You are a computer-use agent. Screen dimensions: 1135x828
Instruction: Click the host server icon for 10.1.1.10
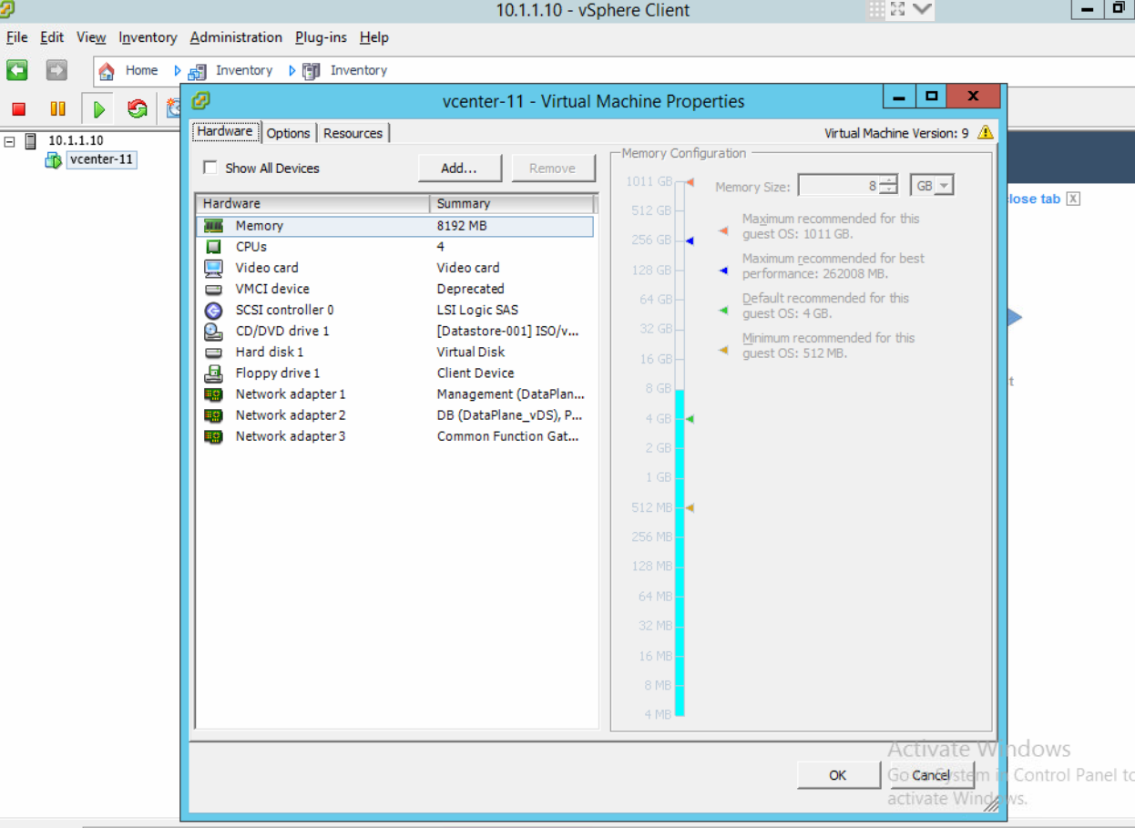pos(31,141)
